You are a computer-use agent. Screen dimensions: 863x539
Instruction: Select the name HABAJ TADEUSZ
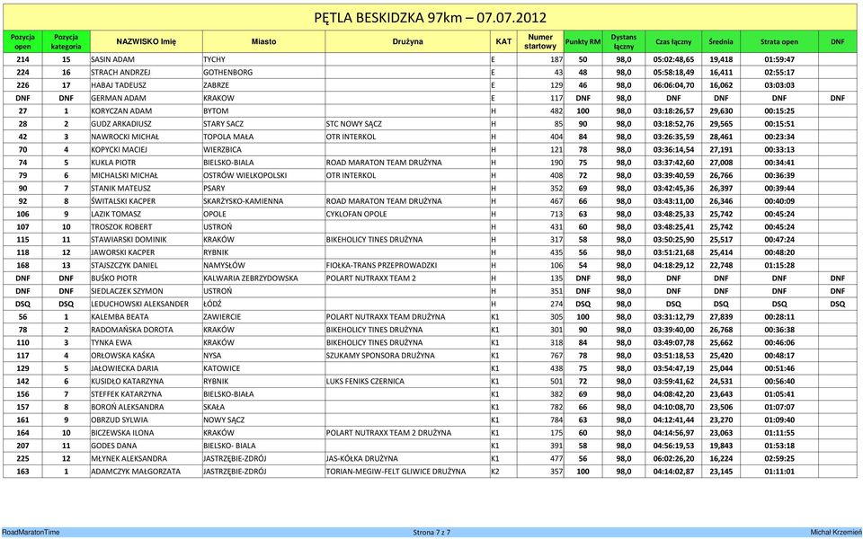click(117, 85)
